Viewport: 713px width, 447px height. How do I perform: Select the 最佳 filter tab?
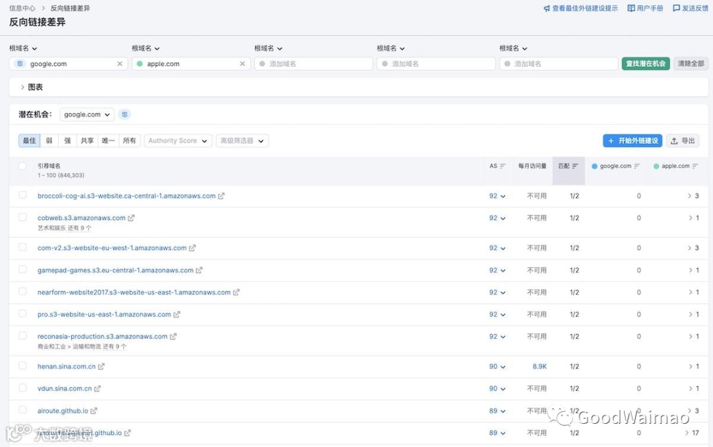point(30,141)
